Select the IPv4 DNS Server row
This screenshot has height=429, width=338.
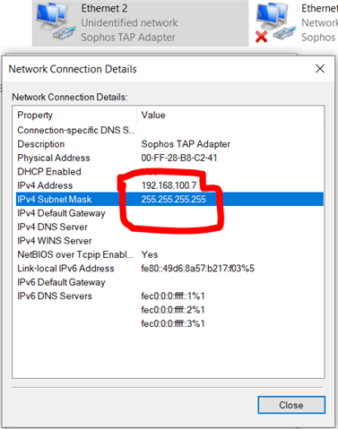tap(169, 227)
